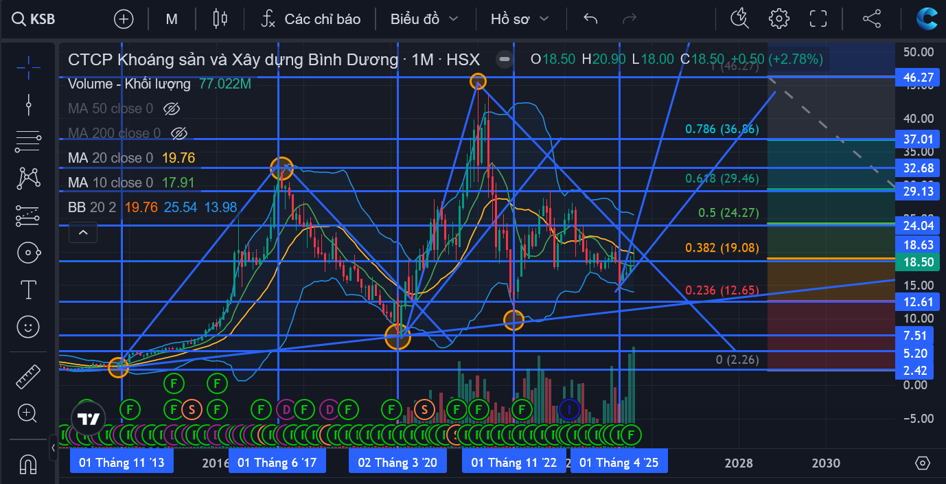
Task: Click the current price 18.50 label
Action: click(x=919, y=262)
